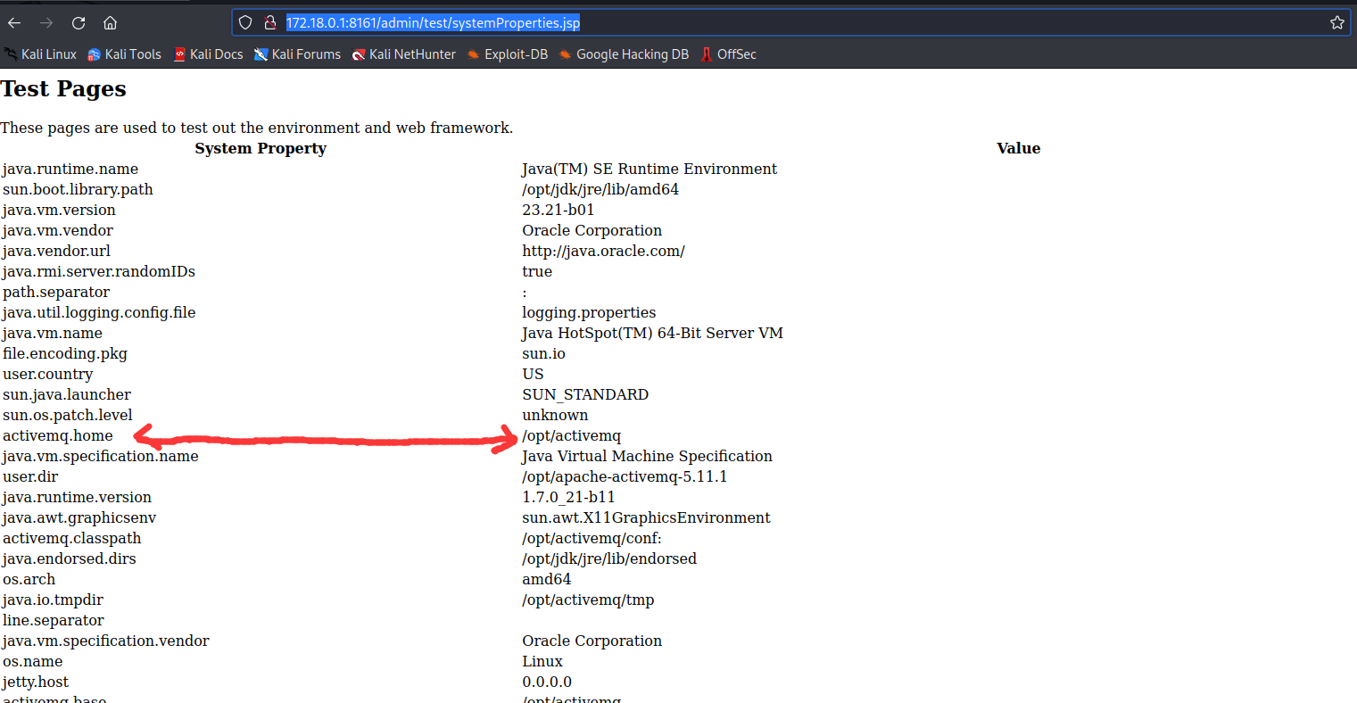Click the logging.properties value
Screen dimensions: 1357x703
tap(589, 312)
